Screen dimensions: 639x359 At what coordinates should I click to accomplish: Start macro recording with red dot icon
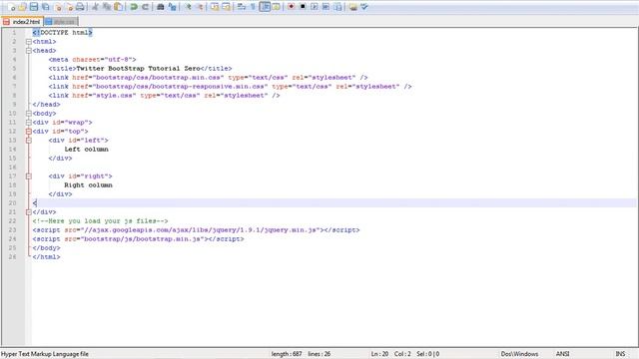[291, 7]
